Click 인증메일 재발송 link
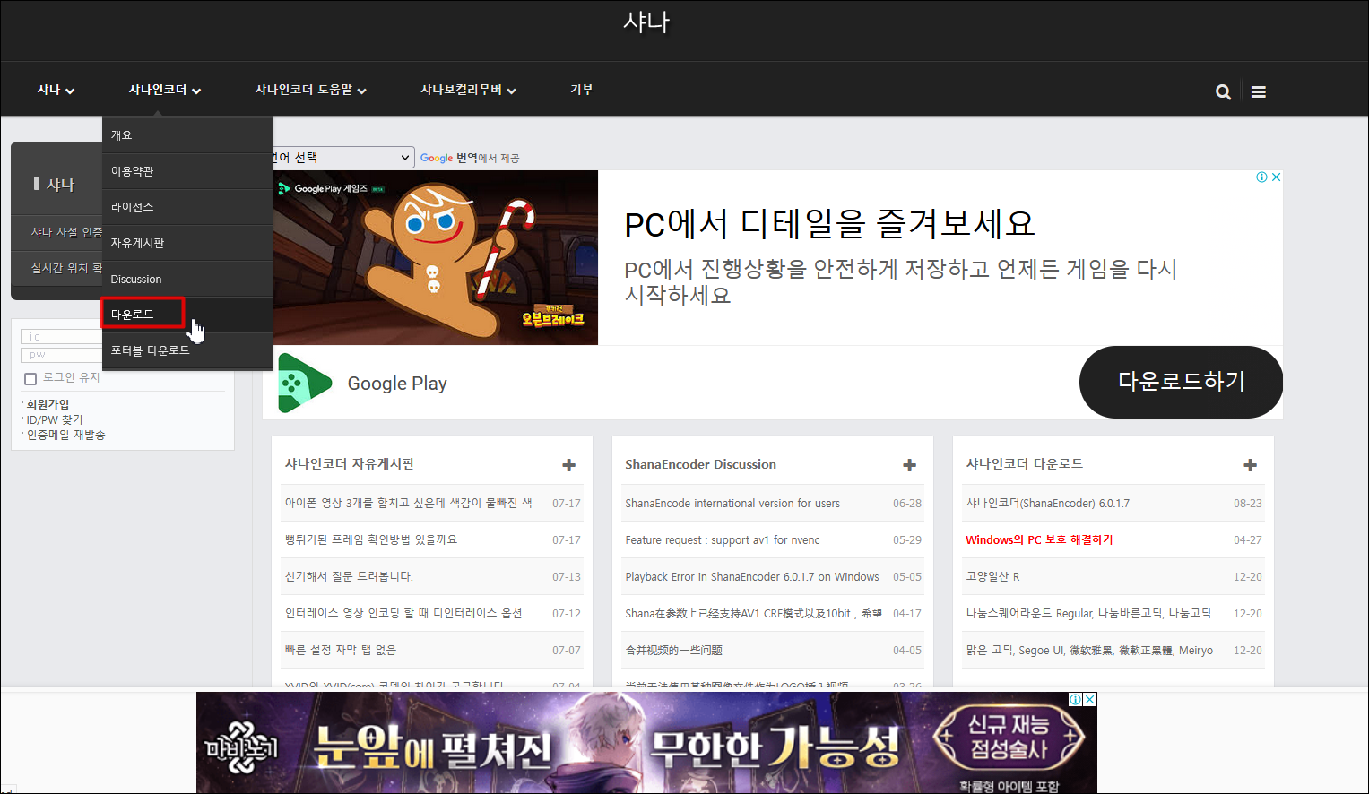Image resolution: width=1369 pixels, height=794 pixels. (x=65, y=435)
